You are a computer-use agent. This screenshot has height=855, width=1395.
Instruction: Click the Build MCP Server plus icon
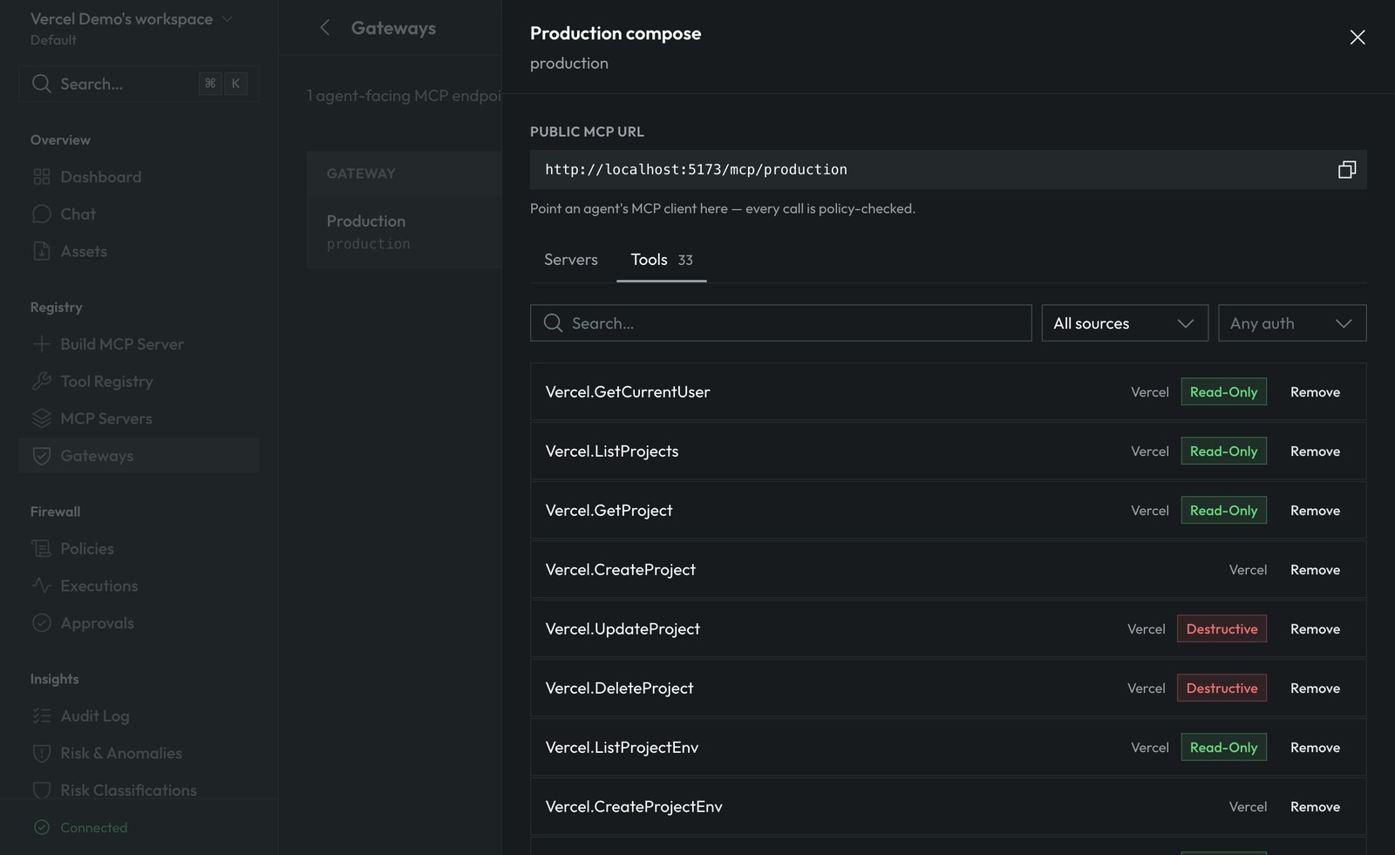click(42, 344)
